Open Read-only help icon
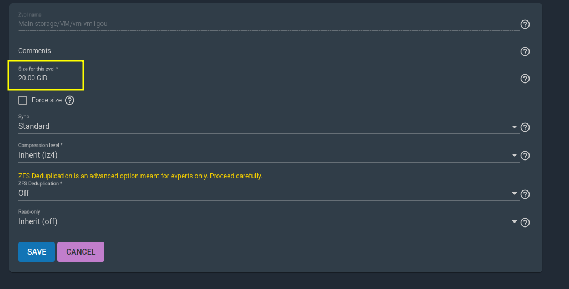Viewport: 569px width, 289px height. (x=525, y=223)
